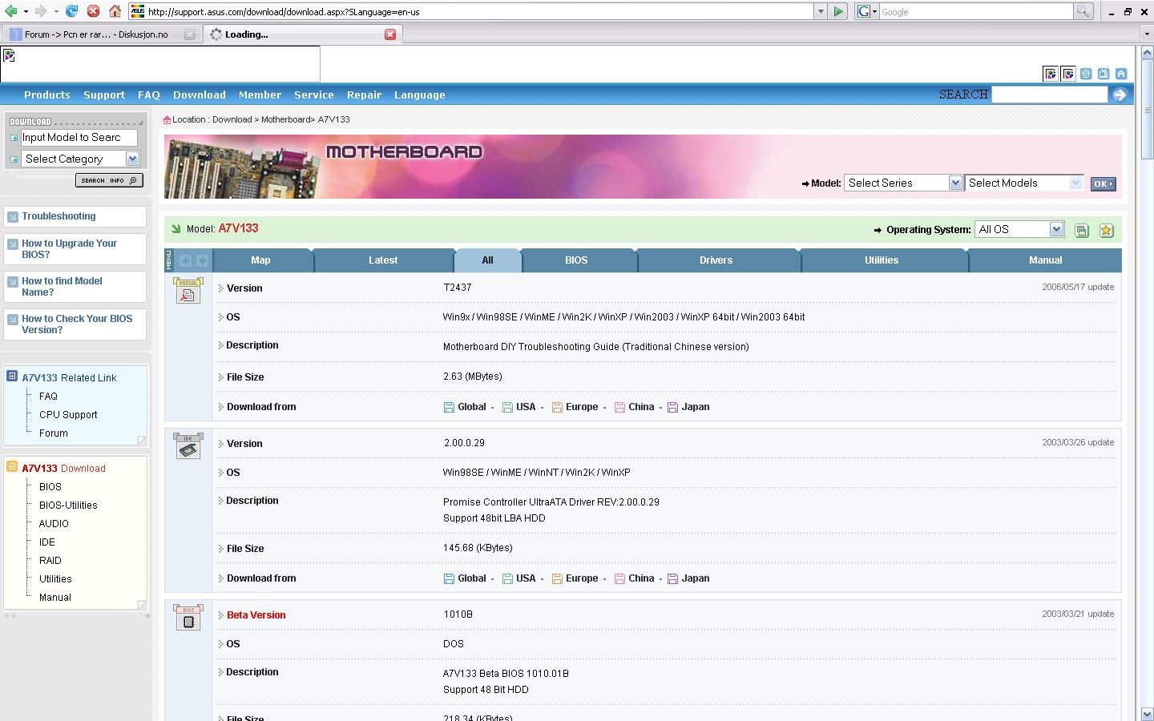This screenshot has height=721, width=1154.
Task: Open the Google search engine selector dropdown
Action: [x=867, y=11]
